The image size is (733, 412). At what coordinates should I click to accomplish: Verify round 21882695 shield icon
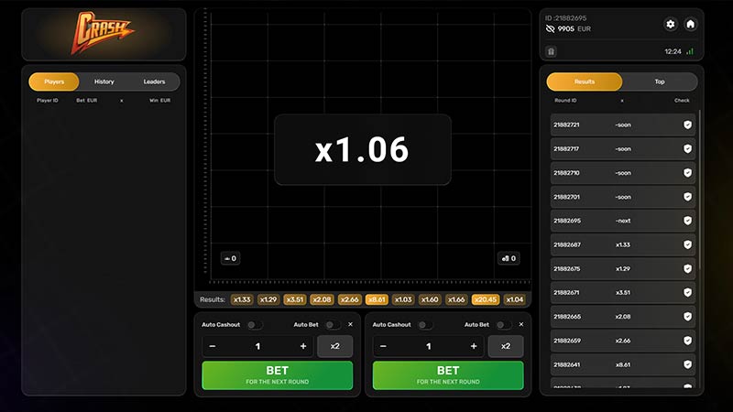(688, 221)
